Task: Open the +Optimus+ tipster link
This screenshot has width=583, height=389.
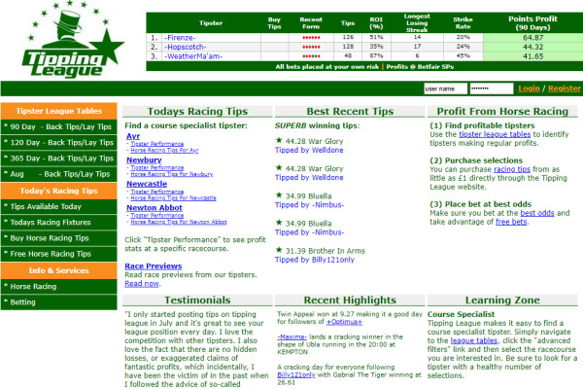Action: point(344,322)
